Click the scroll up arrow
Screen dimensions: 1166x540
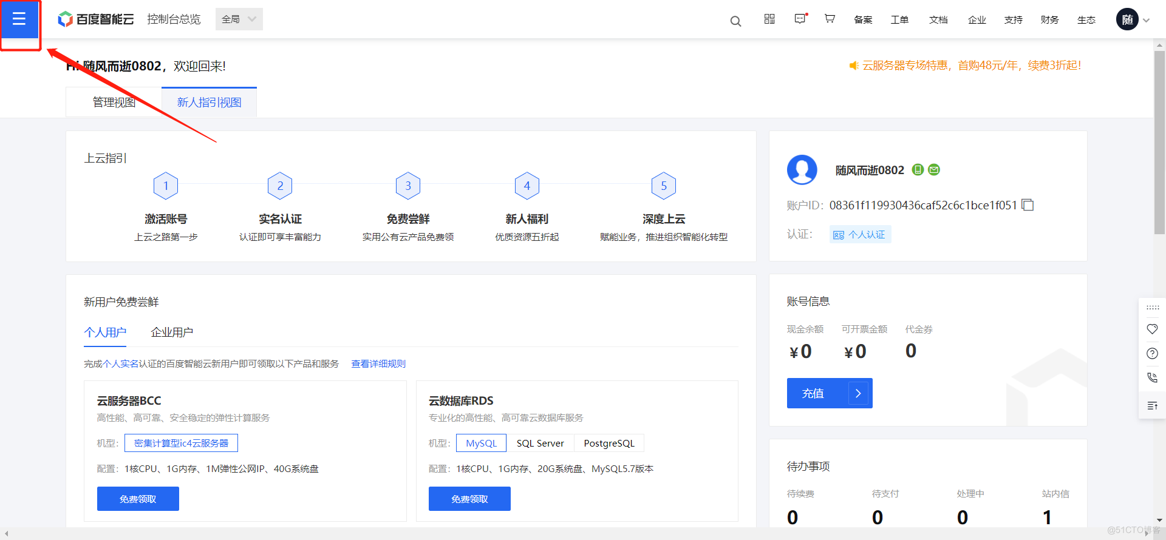1160,44
